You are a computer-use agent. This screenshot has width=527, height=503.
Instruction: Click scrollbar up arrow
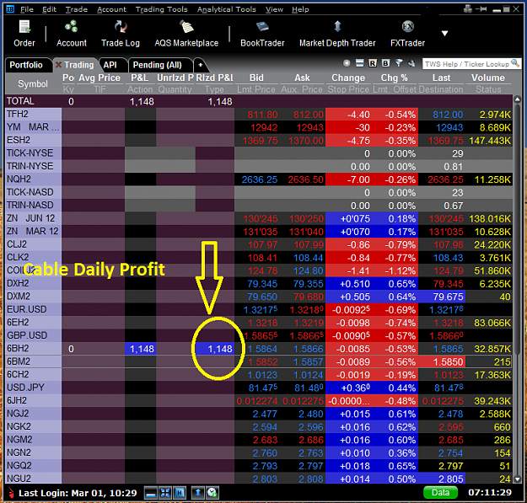point(517,99)
